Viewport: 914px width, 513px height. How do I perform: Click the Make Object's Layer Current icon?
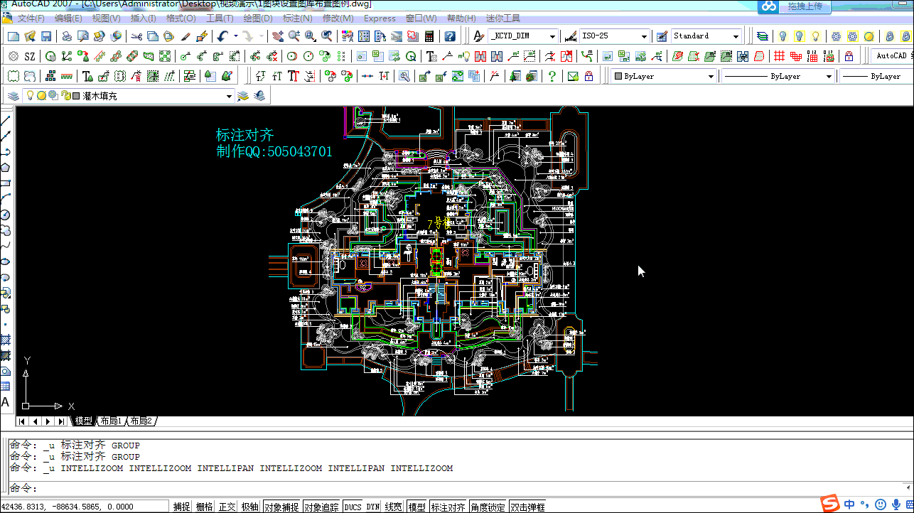[243, 96]
